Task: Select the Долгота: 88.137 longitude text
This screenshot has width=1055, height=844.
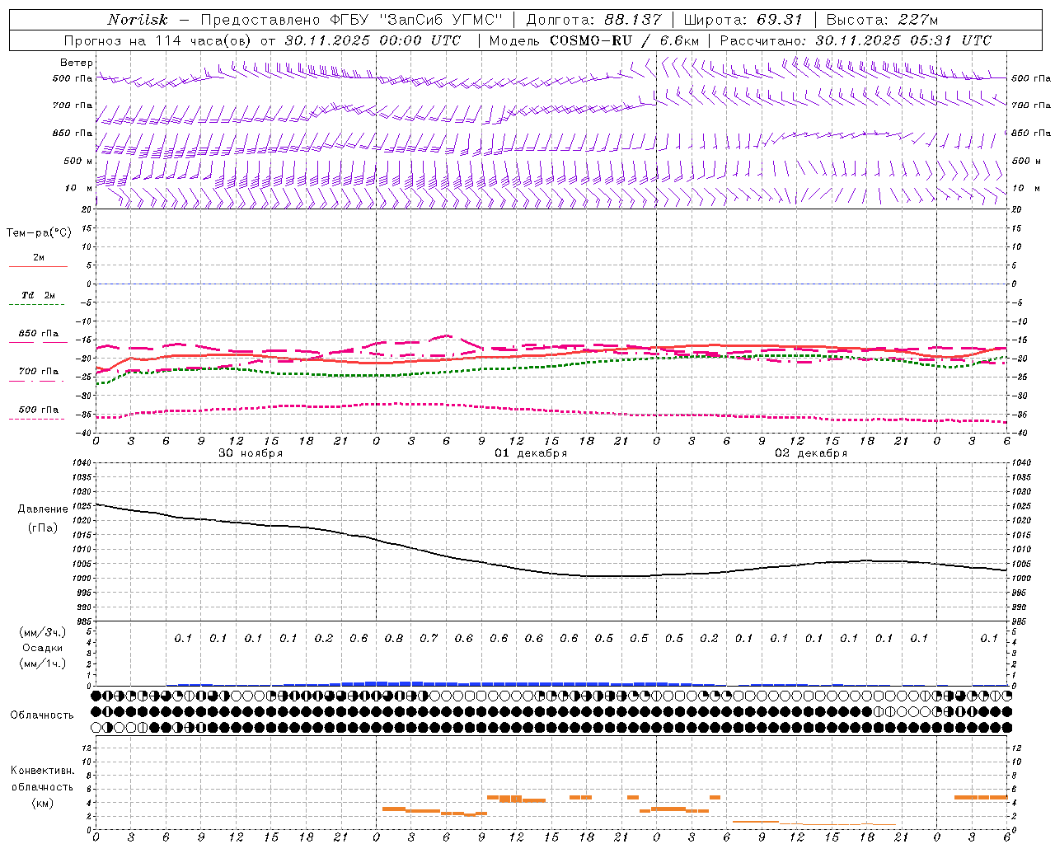Action: (593, 20)
